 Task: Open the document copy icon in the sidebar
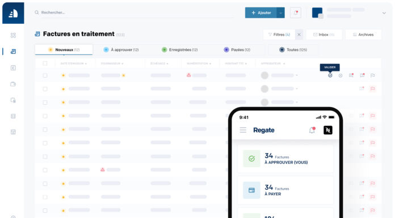tap(14, 100)
